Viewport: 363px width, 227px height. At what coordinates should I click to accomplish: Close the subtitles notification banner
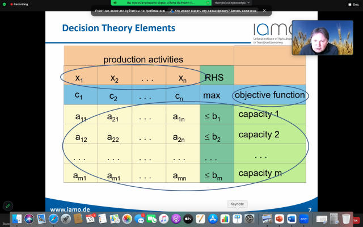pos(264,11)
